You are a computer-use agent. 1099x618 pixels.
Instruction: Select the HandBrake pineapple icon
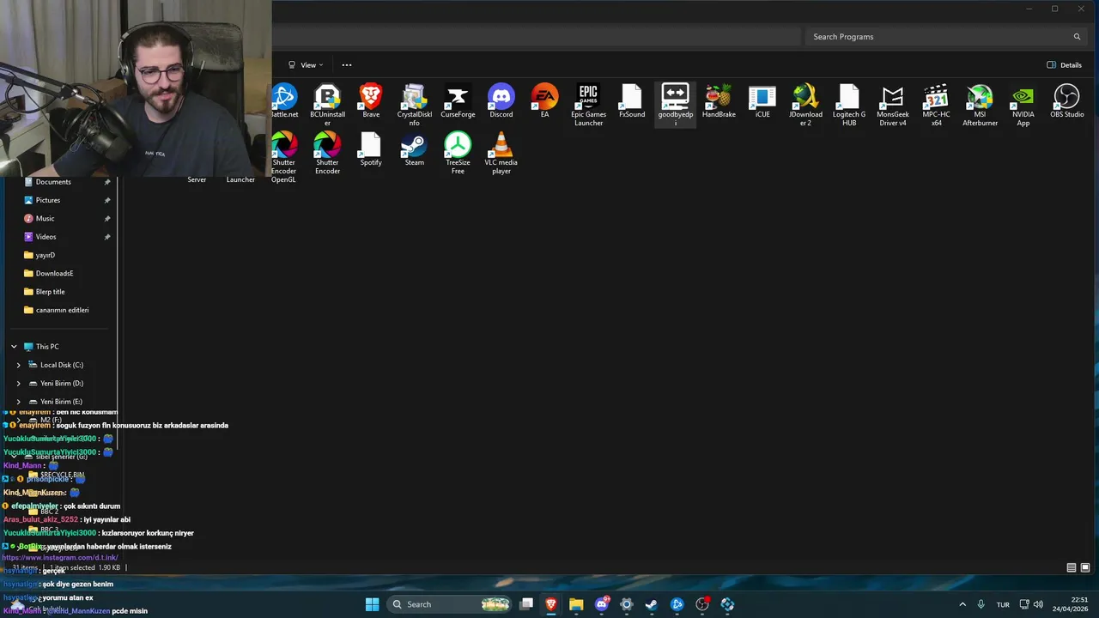coord(719,101)
